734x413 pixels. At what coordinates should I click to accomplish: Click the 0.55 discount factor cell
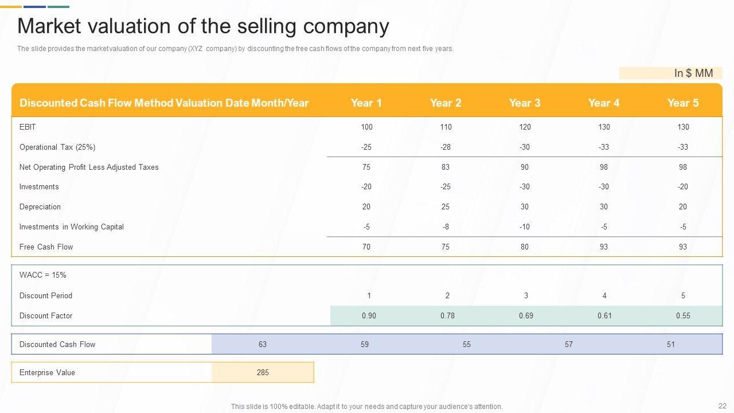(x=682, y=315)
